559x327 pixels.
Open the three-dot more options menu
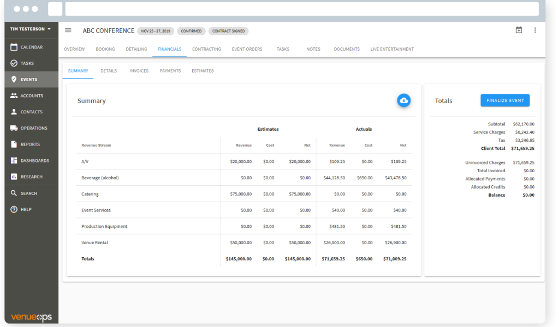pos(535,31)
